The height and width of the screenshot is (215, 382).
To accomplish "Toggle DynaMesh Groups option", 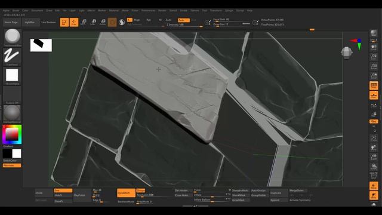I will coord(141,191).
